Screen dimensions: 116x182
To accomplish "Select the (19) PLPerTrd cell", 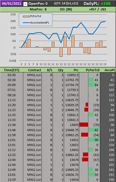I will click(x=90, y=105).
